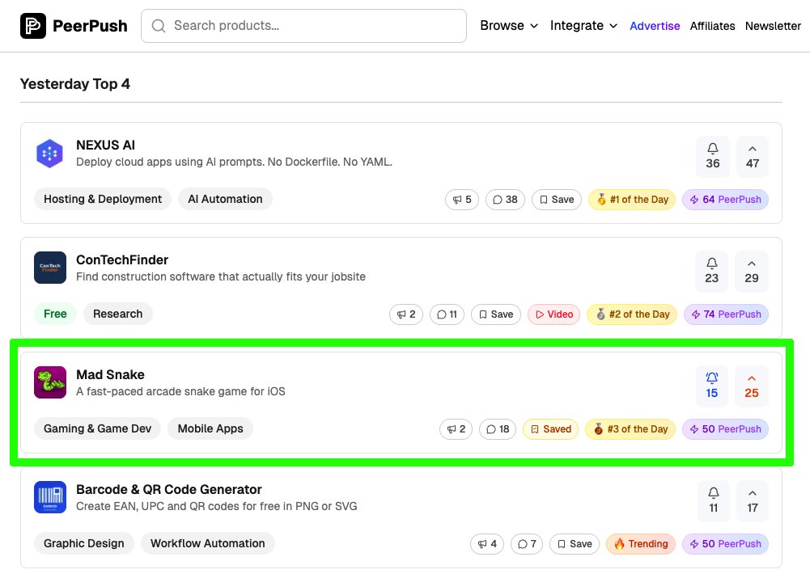
Task: Expand the Integrate dropdown menu
Action: pyautogui.click(x=583, y=26)
